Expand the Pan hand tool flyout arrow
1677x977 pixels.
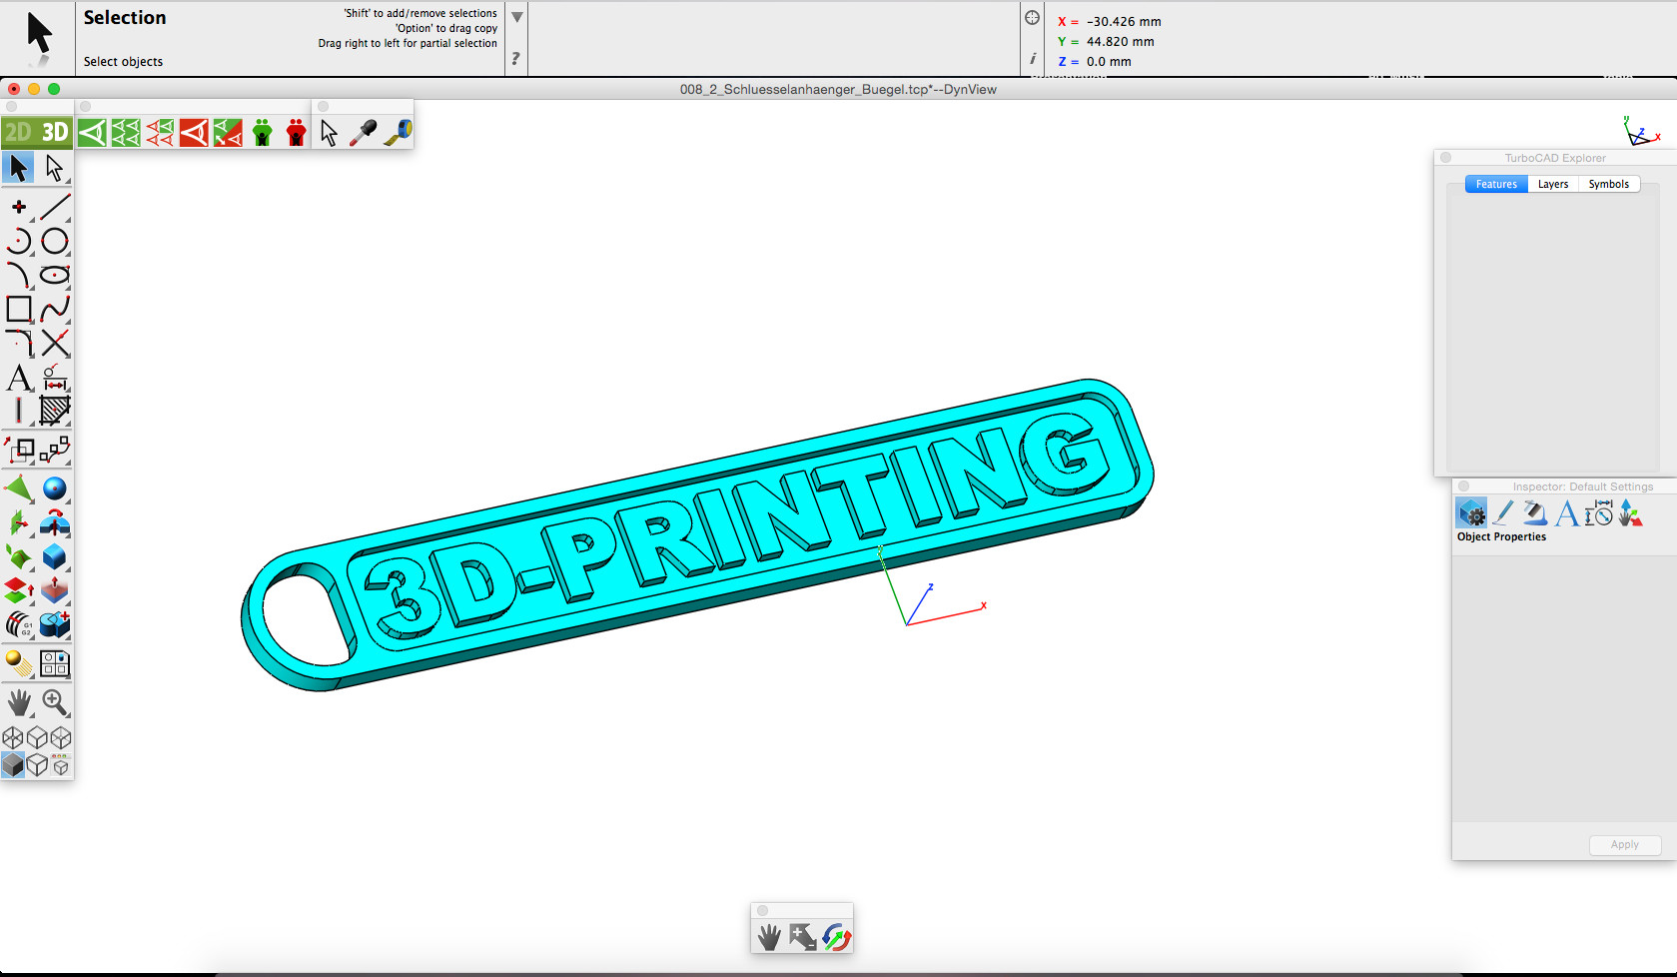coord(32,715)
